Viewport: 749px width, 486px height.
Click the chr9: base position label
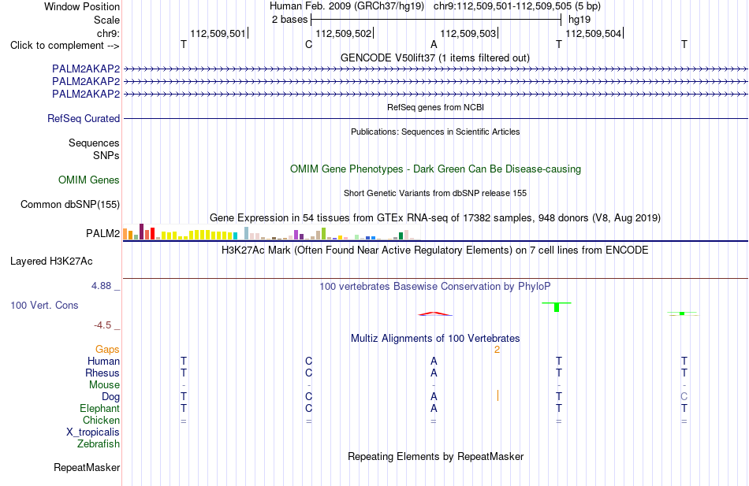tap(108, 33)
